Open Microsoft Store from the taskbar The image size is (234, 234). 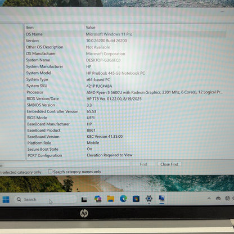136,199
